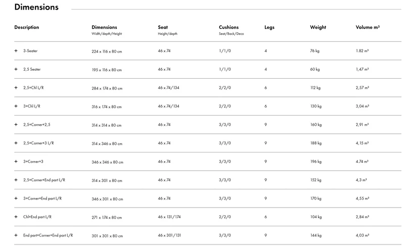Image resolution: width=404 pixels, height=249 pixels.
Task: Expand the 2,5 Seater row plus icon
Action: point(16,69)
